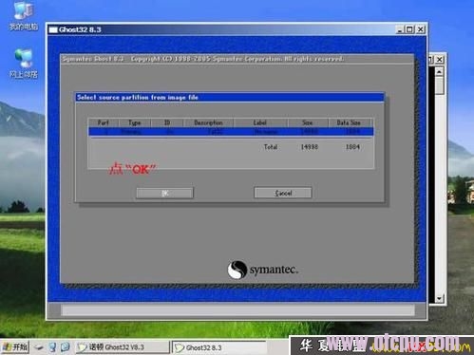
Task: Click the Description column header
Action: tap(208, 122)
